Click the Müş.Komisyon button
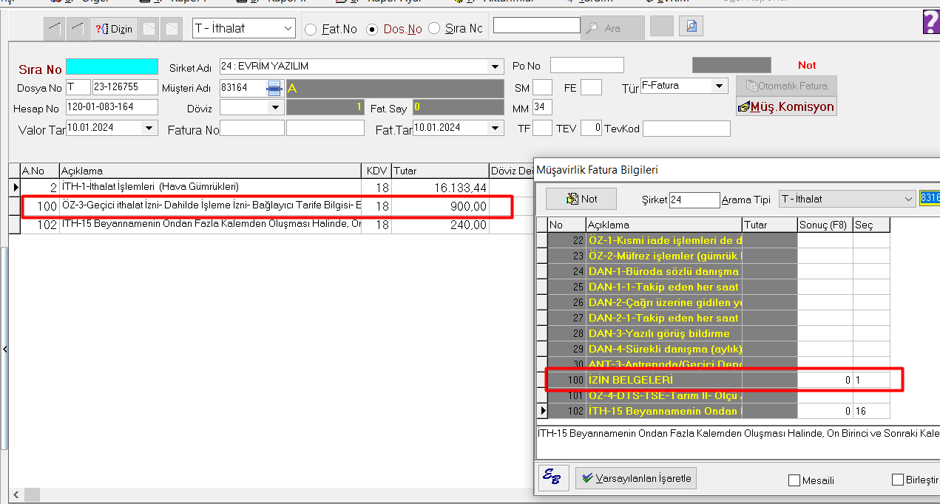The height and width of the screenshot is (504, 940). click(786, 106)
